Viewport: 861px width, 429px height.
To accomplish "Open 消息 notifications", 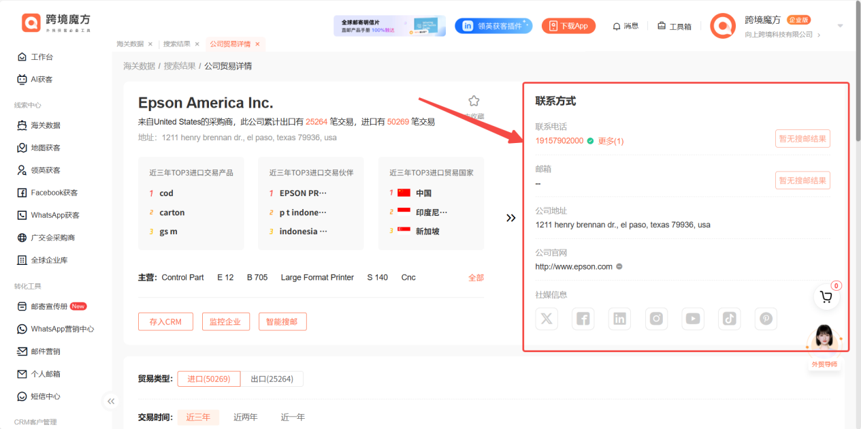I will point(626,26).
